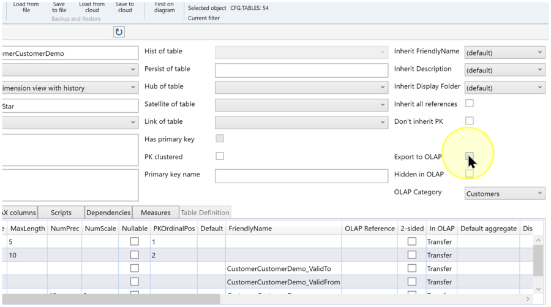551x307 pixels.
Task: Click PKOrdinalPos column header
Action: pyautogui.click(x=174, y=228)
